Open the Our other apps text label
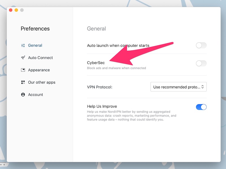 point(42,83)
